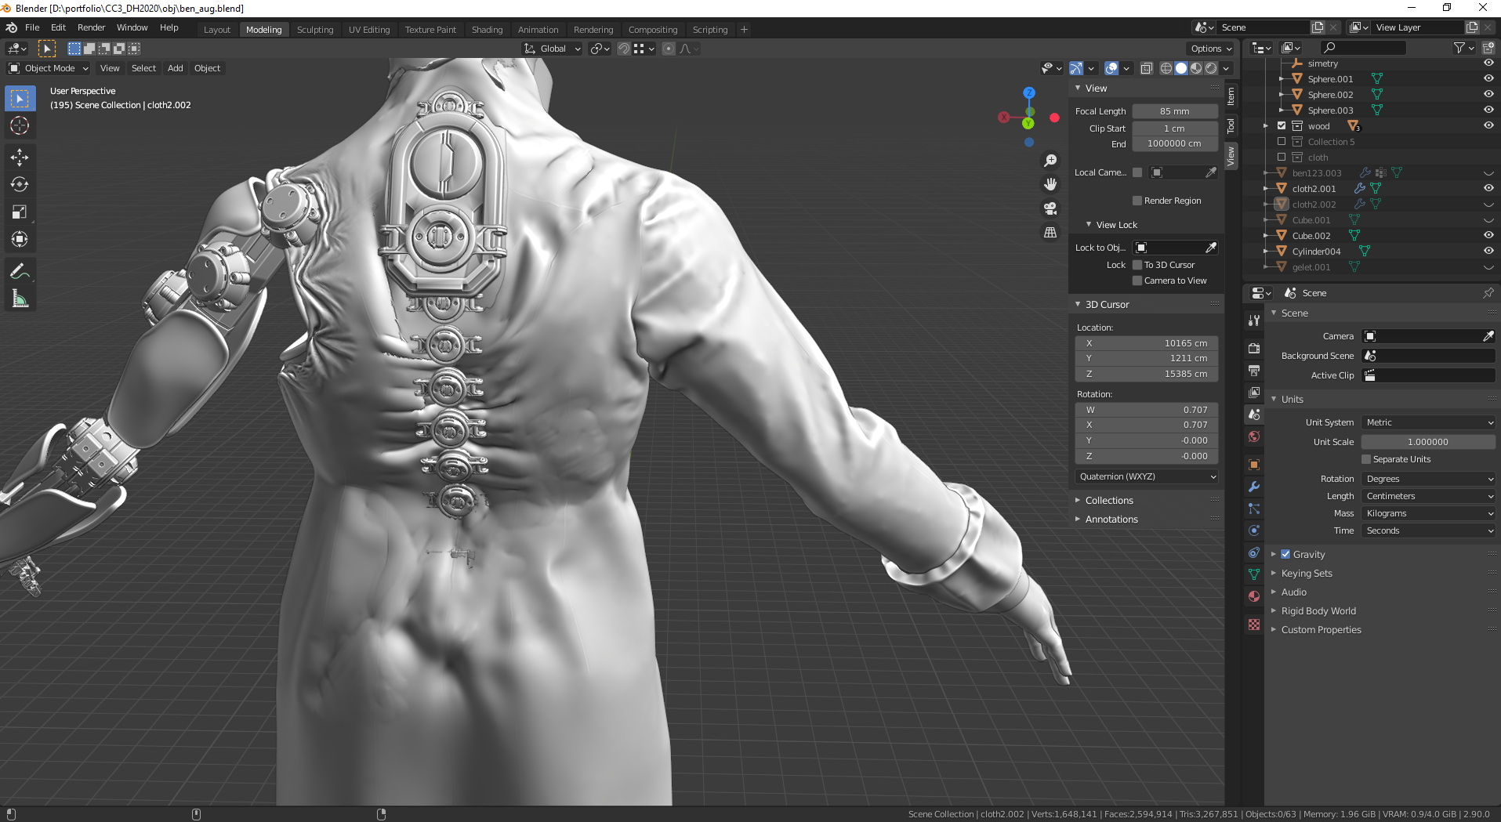Expand the Collections panel
The width and height of the screenshot is (1501, 822).
point(1108,500)
